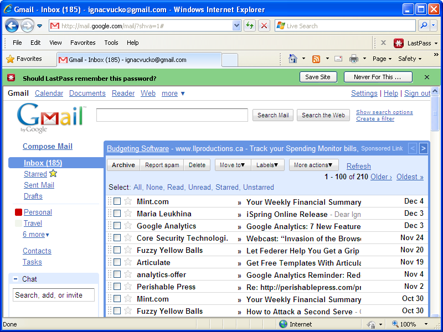The image size is (443, 332).
Task: Click the LastPass toolbar icon
Action: [398, 43]
